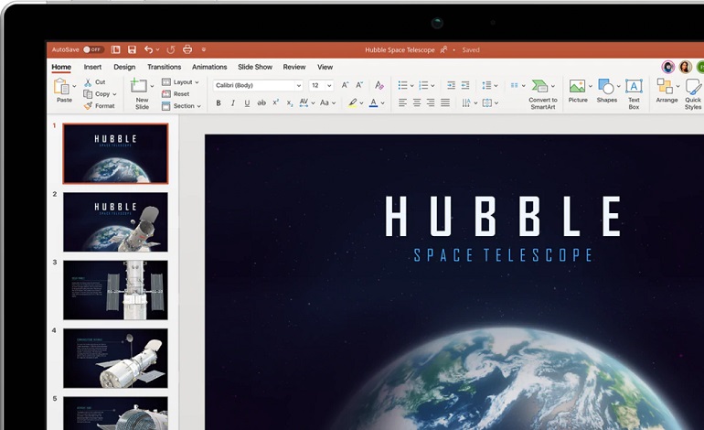Screen dimensions: 704x430
Task: Expand the Paste options arrow
Action: (x=74, y=86)
